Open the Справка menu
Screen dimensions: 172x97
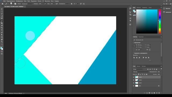click(x=57, y=1)
